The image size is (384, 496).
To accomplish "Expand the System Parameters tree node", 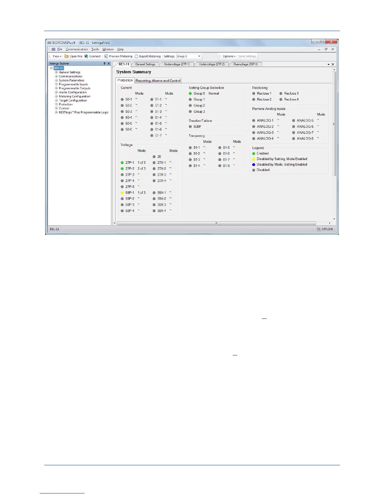I will (x=56, y=80).
